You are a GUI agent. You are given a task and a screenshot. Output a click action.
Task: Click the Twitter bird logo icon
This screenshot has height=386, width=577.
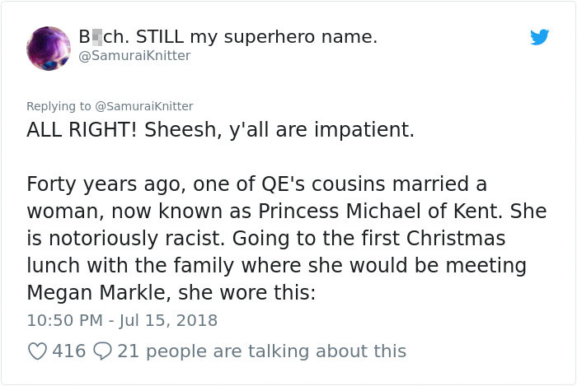pos(538,37)
